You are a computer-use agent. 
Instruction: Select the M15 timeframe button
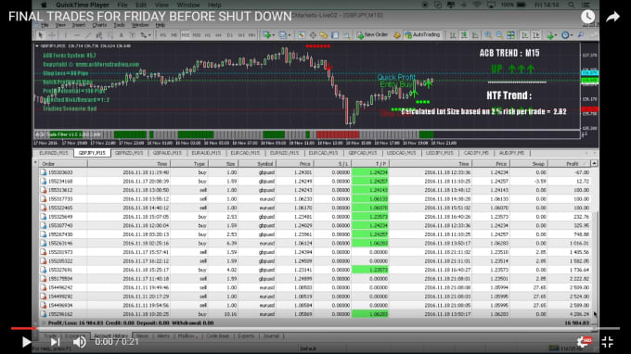(x=186, y=35)
